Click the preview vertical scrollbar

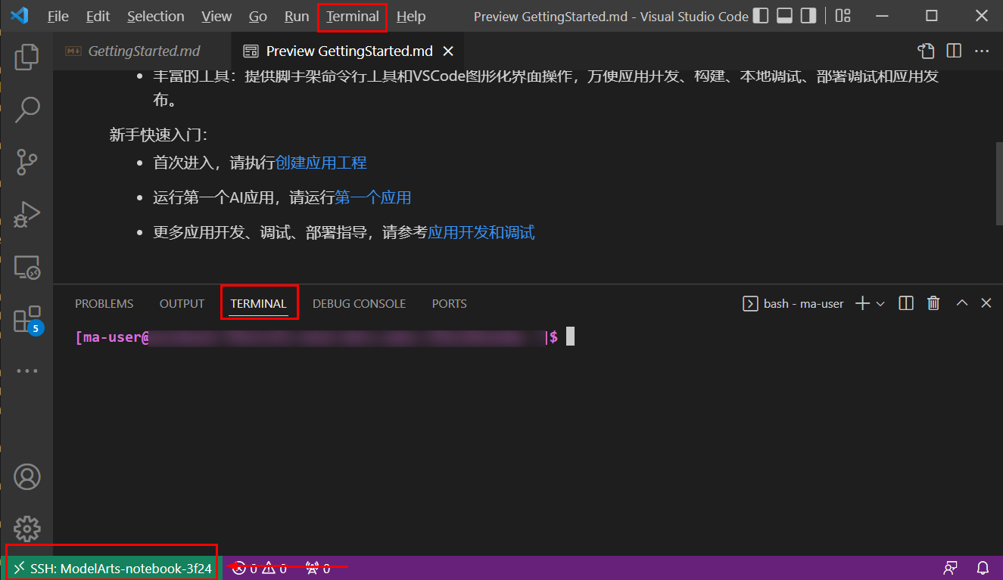(999, 182)
